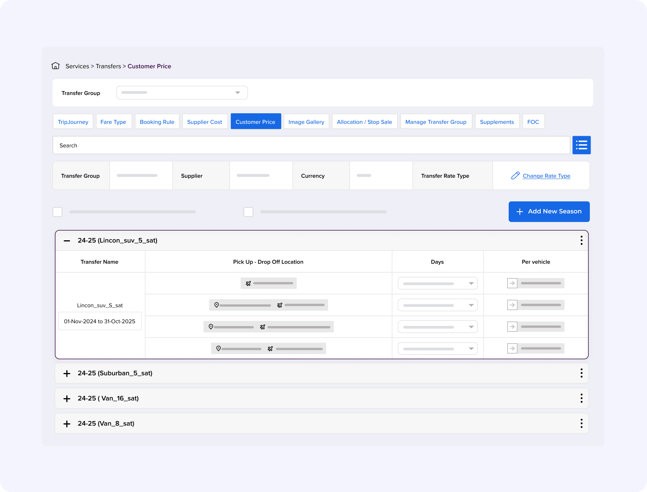Switch to the Supplier Cost tab
This screenshot has width=647, height=492.
[205, 122]
